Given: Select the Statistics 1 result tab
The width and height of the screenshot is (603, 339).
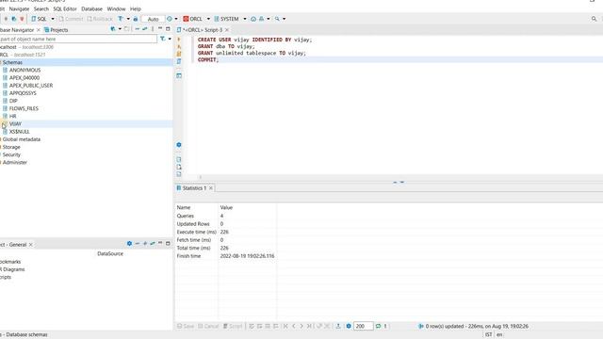Looking at the screenshot, I should (191, 188).
